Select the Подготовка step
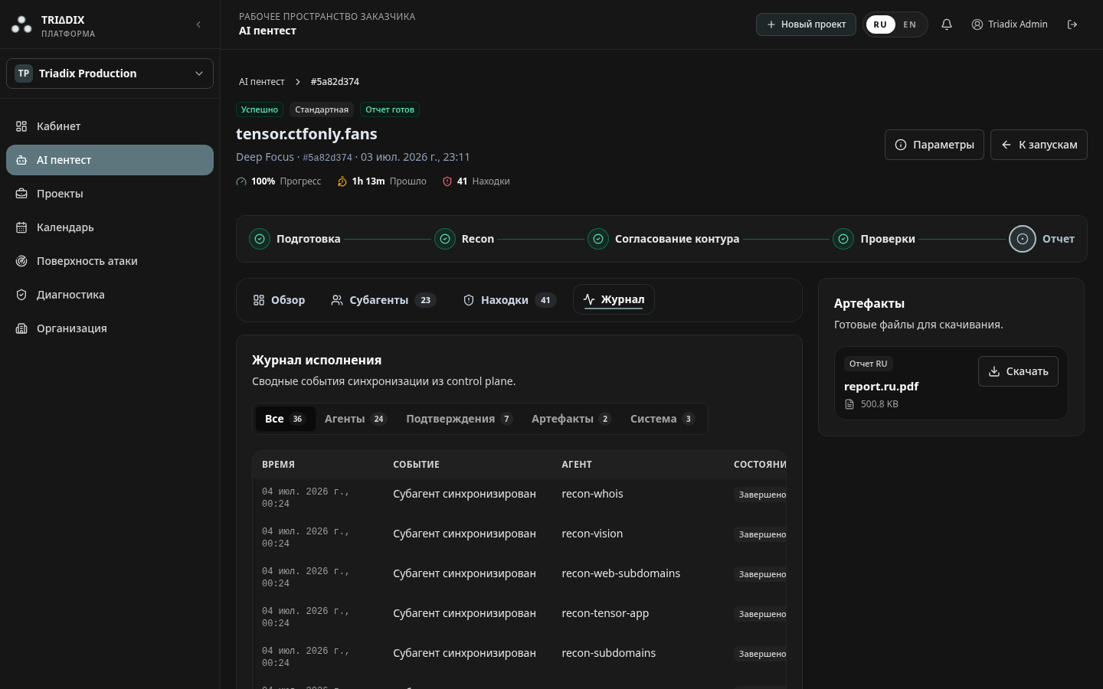The image size is (1103, 689). point(295,239)
